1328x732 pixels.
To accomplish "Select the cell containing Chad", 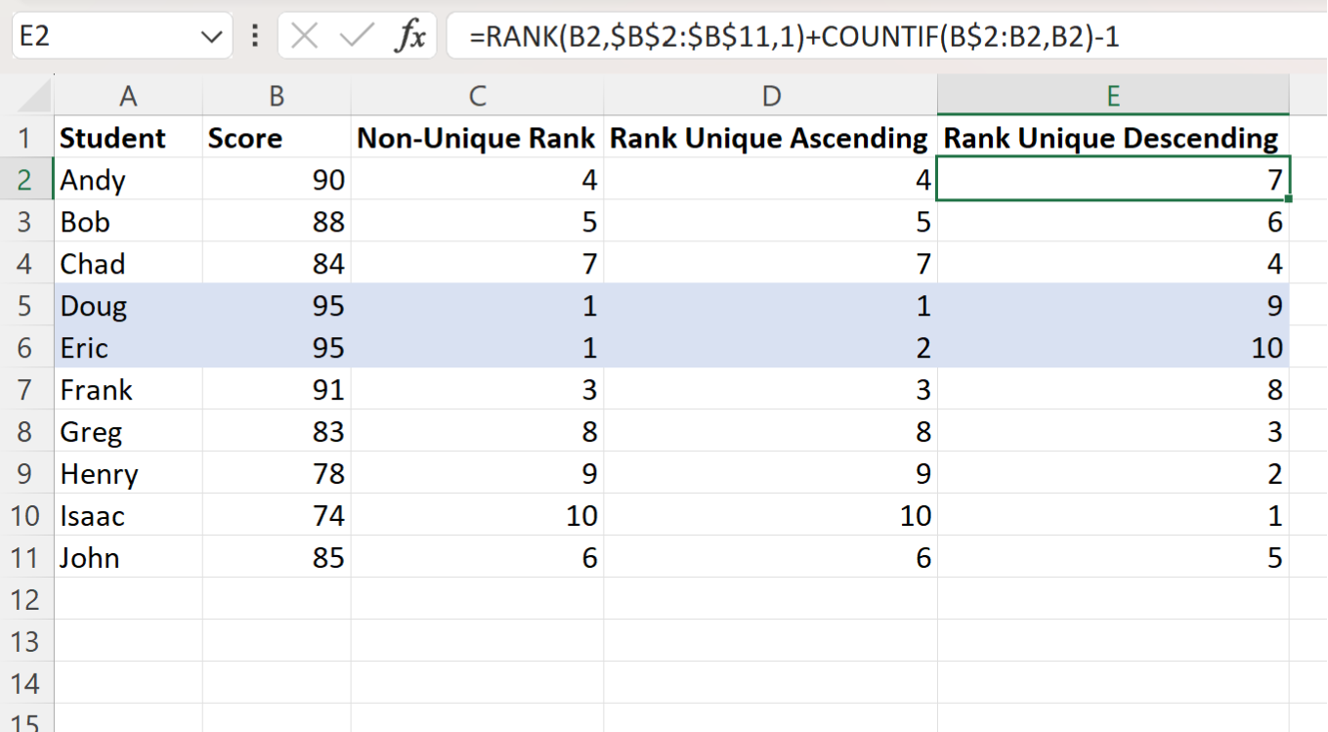I will 128,264.
